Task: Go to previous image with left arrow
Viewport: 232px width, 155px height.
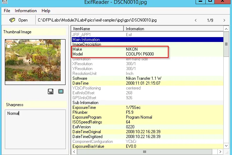Action: coord(196,20)
